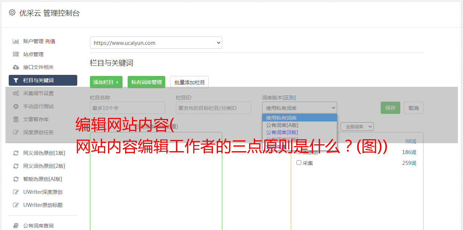The image size is (463, 230).
Task: Tick the 采集 checkbox
Action: point(299,163)
